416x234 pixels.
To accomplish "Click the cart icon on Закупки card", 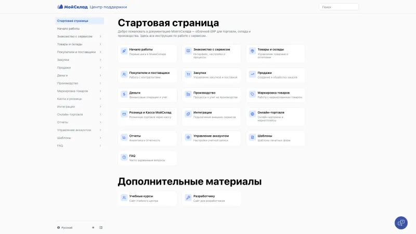I will tap(188, 74).
